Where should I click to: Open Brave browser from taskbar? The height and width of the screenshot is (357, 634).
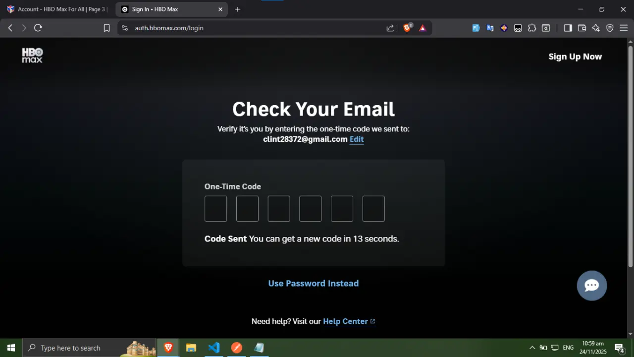pyautogui.click(x=168, y=348)
